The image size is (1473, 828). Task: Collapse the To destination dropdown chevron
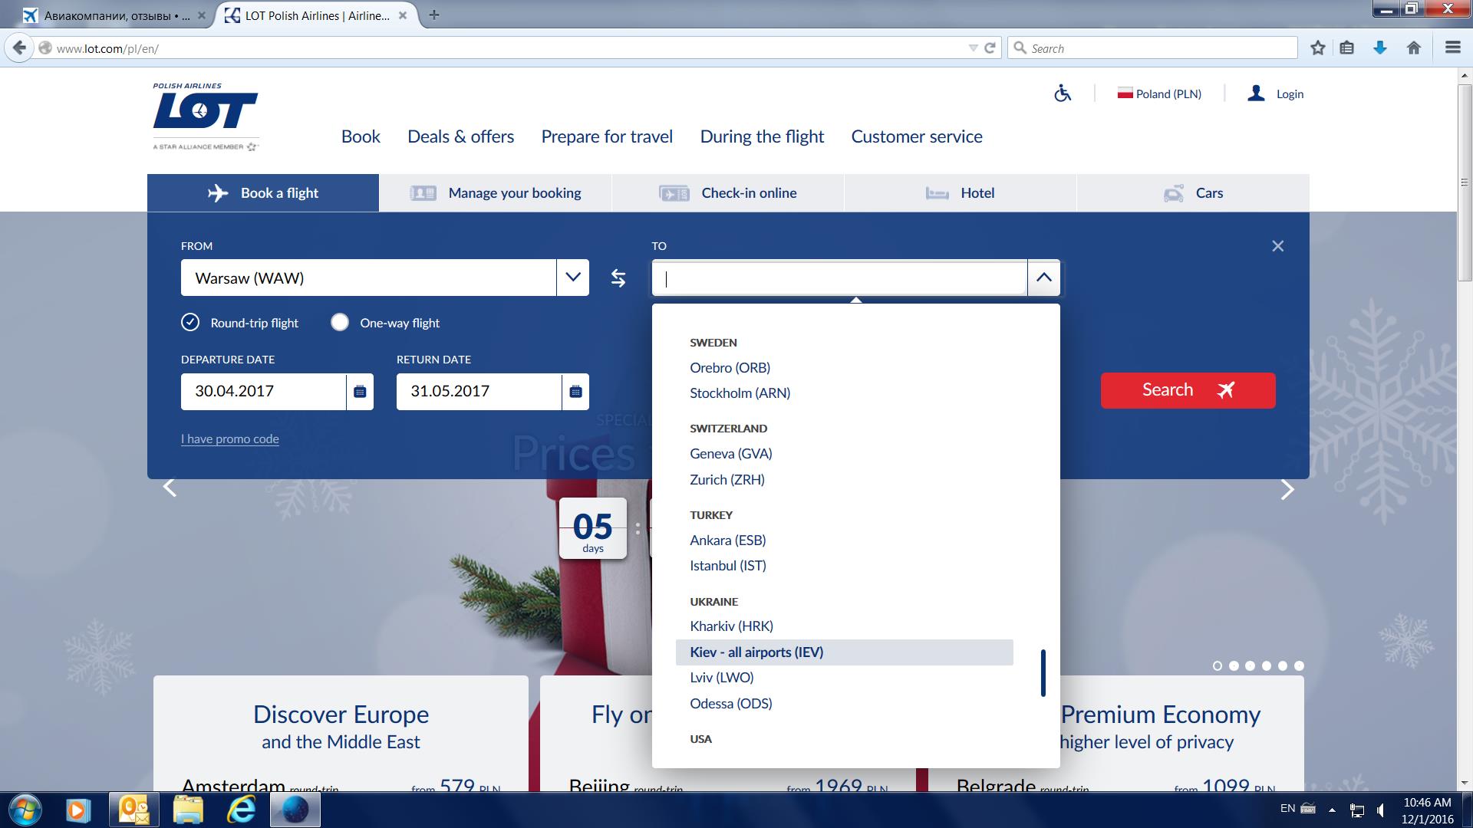pyautogui.click(x=1043, y=278)
